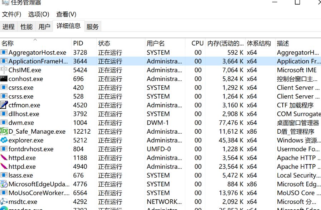The height and width of the screenshot is (210, 321).
Task: Click the csrss.exe icon with PID 528
Action: coord(4,96)
